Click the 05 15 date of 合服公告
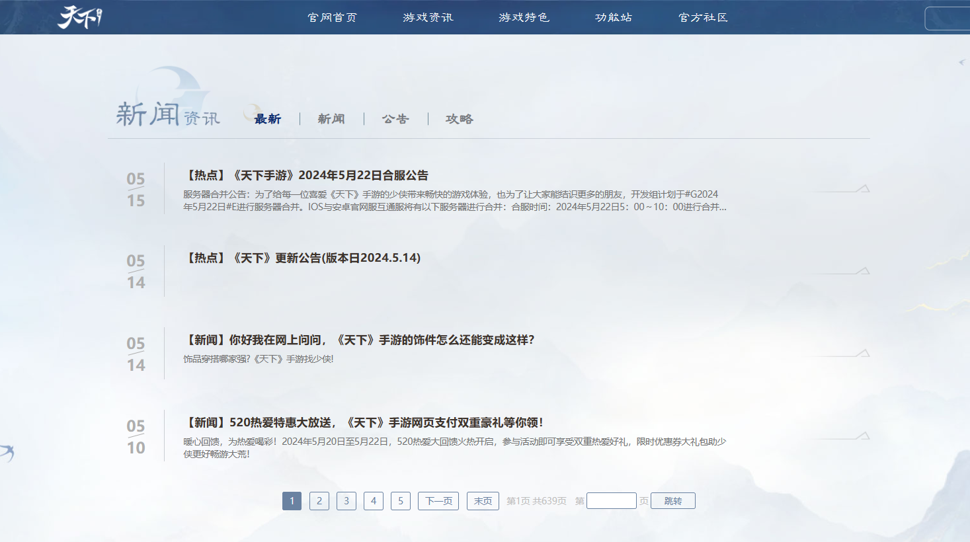Viewport: 970px width, 542px height. click(x=136, y=189)
